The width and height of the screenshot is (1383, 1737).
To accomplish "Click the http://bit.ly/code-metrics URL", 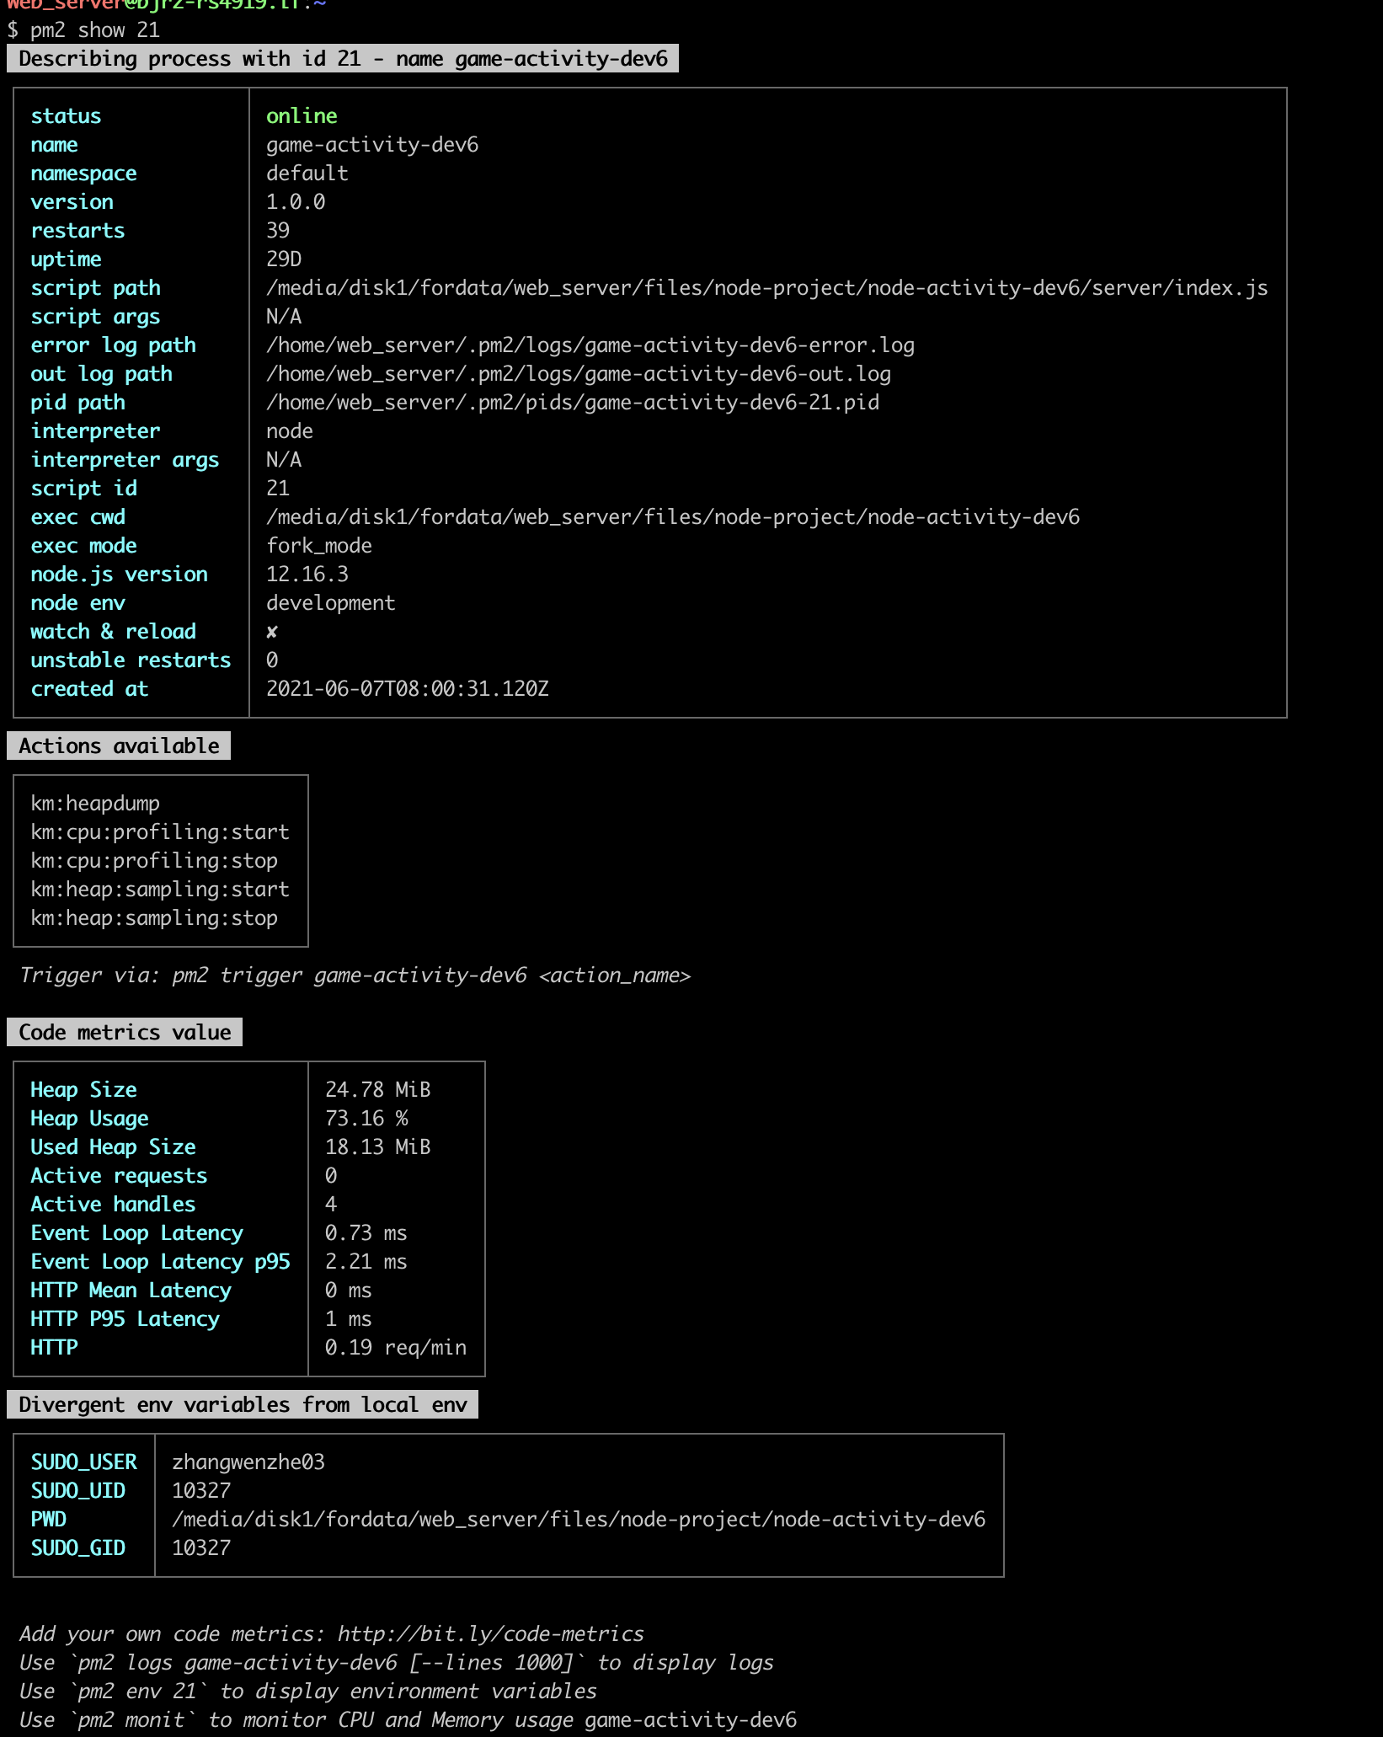I will coord(490,1634).
